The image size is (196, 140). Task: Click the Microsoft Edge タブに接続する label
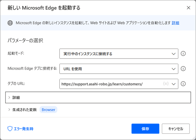[32, 68]
